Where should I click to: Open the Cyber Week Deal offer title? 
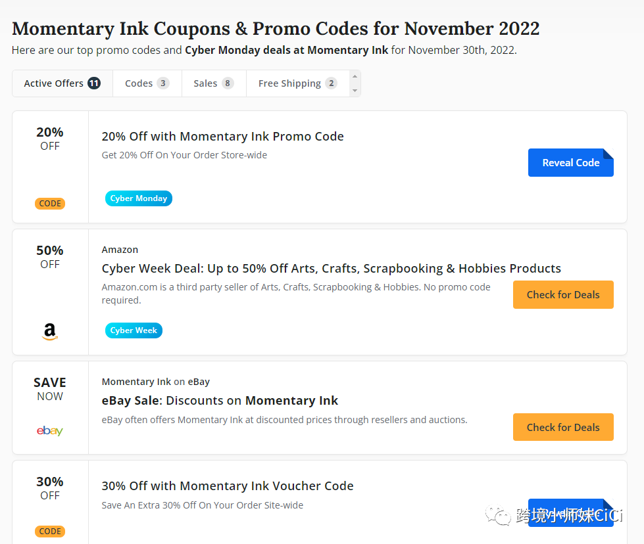click(331, 268)
